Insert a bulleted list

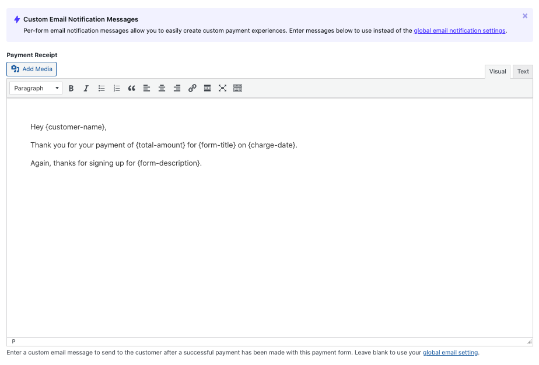point(101,89)
